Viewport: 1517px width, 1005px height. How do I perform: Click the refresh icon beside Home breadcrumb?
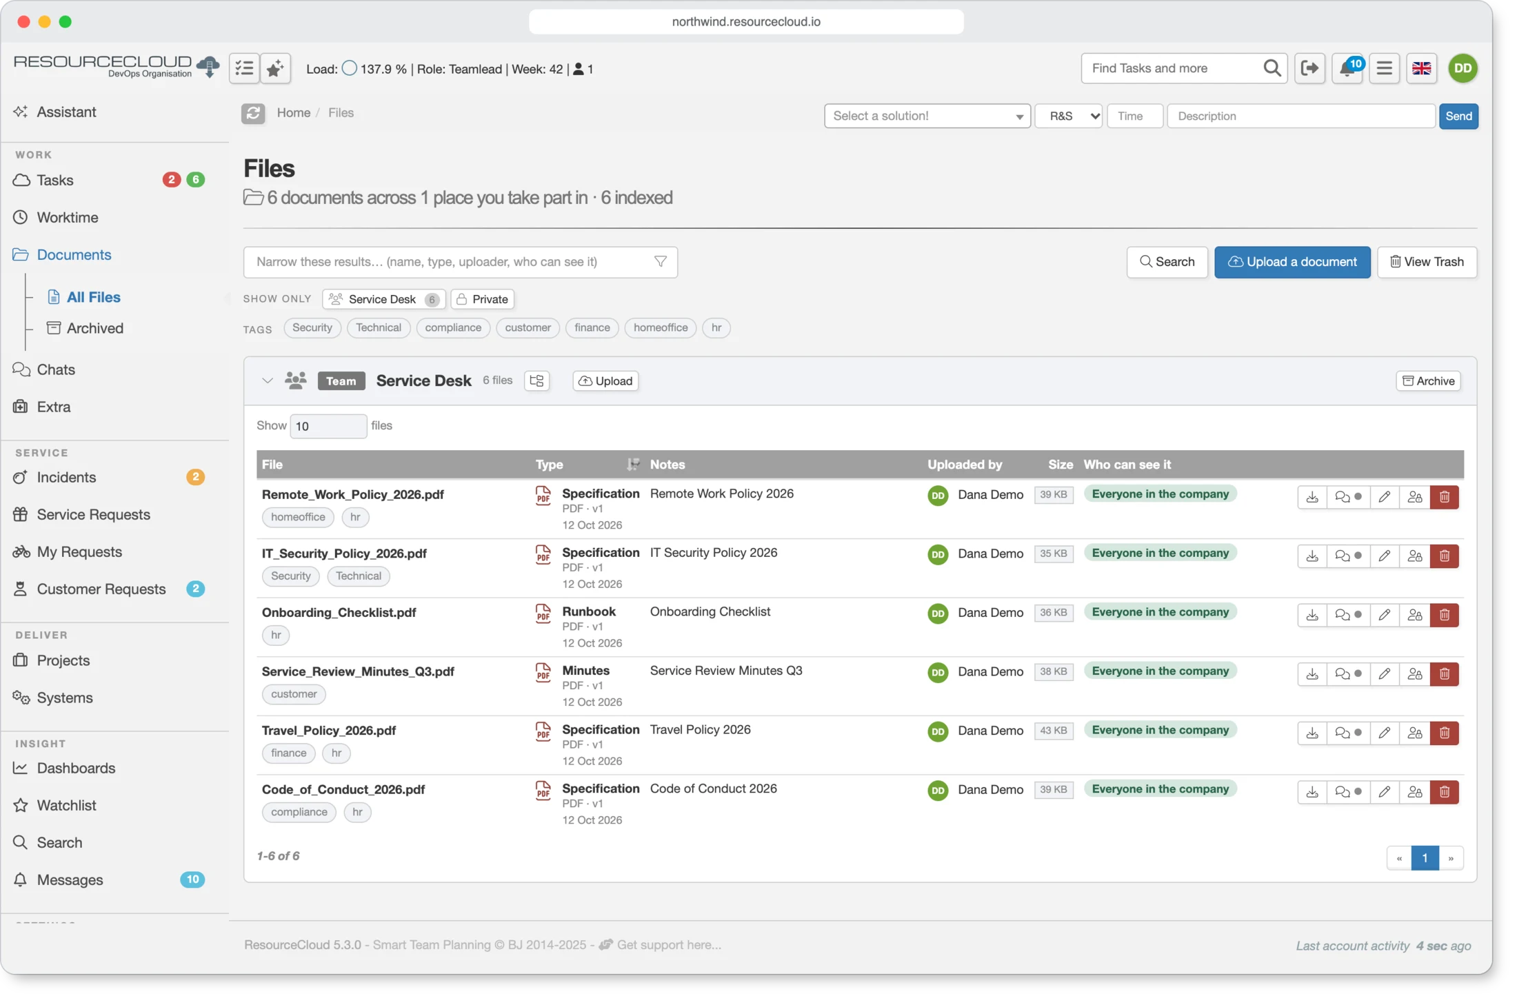253,113
